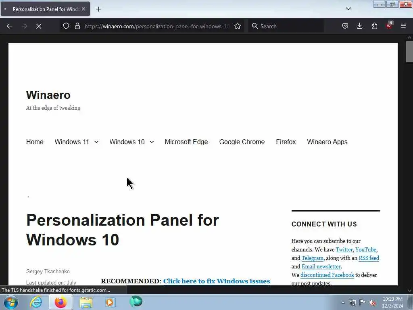Open a new tab
Image resolution: width=413 pixels, height=310 pixels.
[98, 9]
